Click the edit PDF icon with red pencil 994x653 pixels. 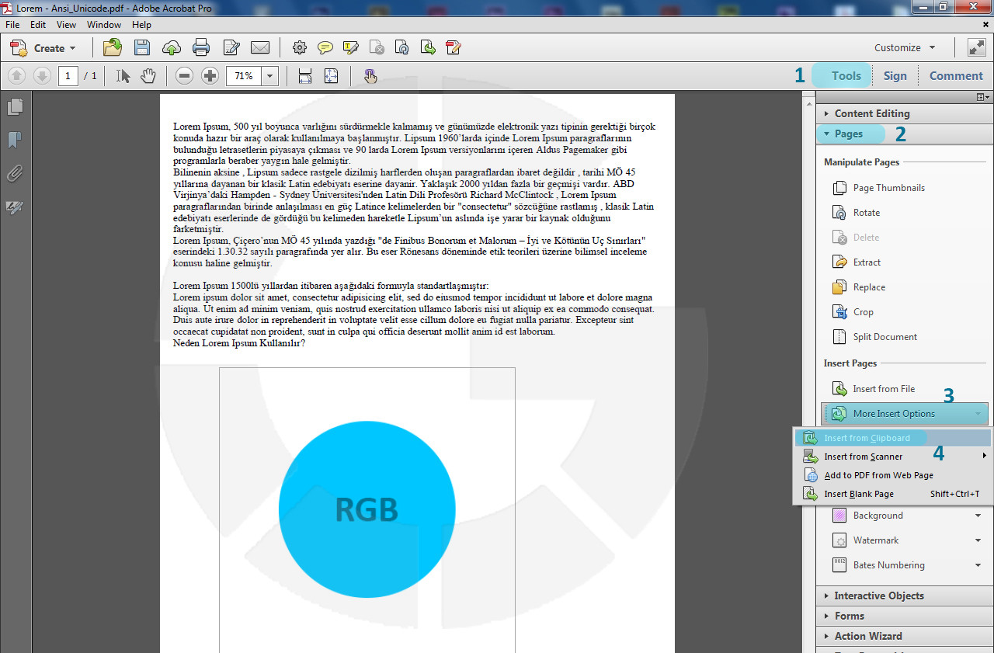454,48
